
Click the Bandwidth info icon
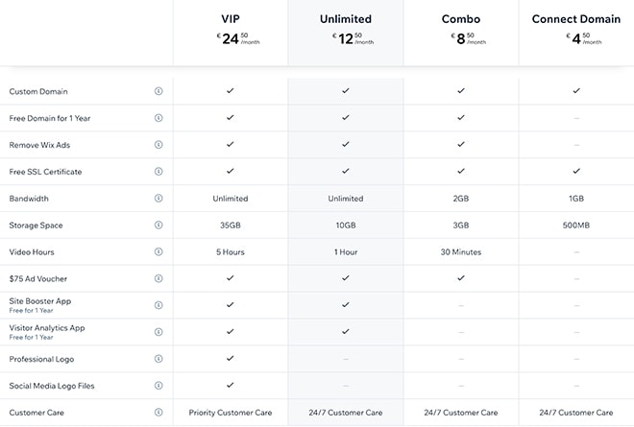(158, 199)
